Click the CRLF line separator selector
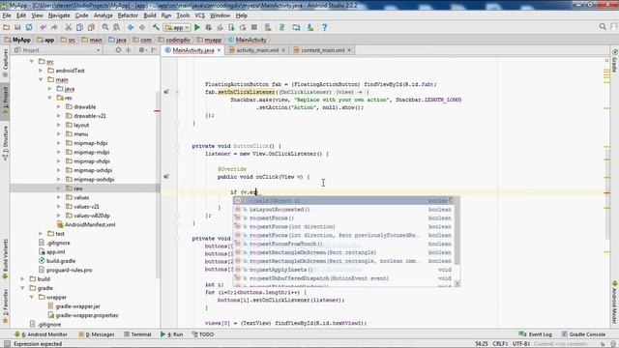The image size is (619, 348). click(x=500, y=344)
